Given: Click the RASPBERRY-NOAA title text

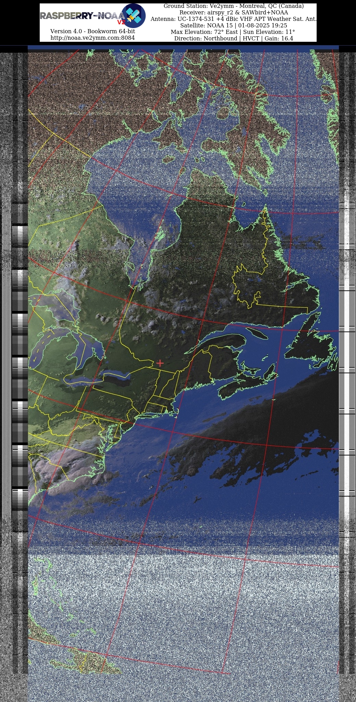Looking at the screenshot, I should pyautogui.click(x=81, y=16).
